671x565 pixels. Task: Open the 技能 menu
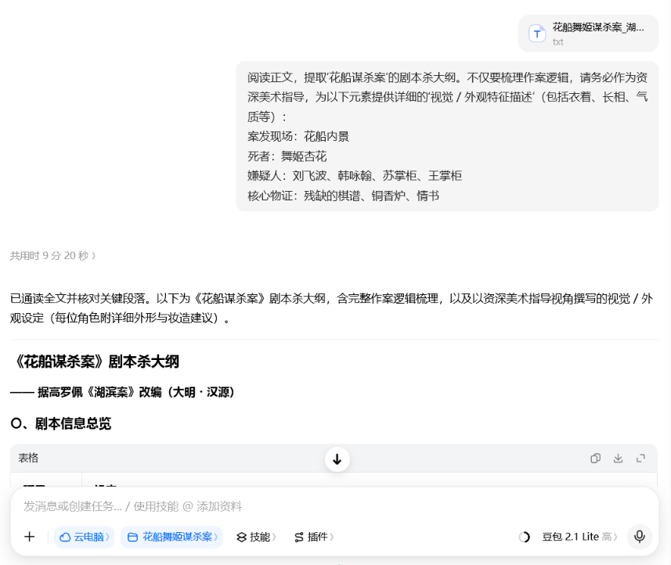click(256, 537)
